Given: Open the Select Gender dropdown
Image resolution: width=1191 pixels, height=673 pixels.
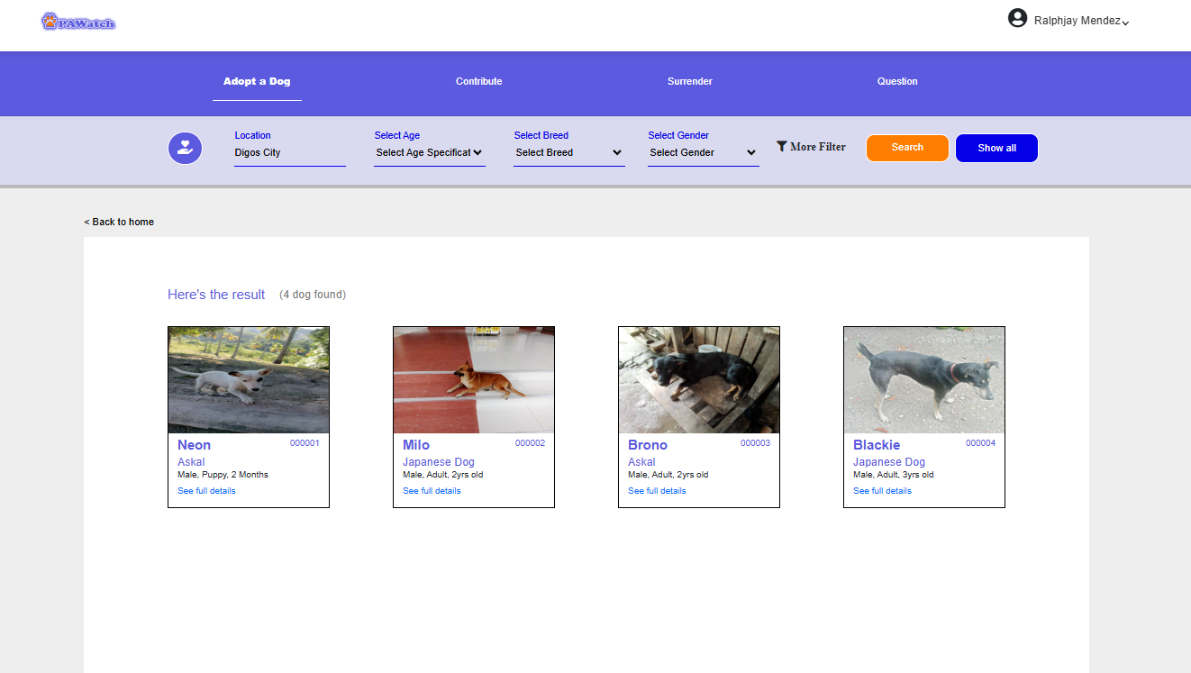Looking at the screenshot, I should (703, 153).
